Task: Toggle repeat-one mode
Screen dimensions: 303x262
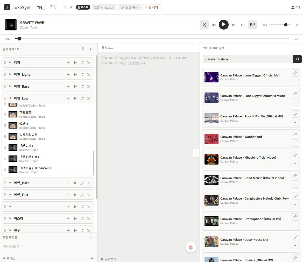Action: 252,25
